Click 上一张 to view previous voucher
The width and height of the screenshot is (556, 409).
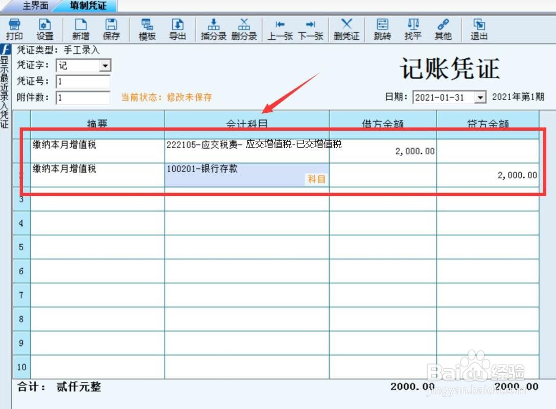pyautogui.click(x=280, y=29)
